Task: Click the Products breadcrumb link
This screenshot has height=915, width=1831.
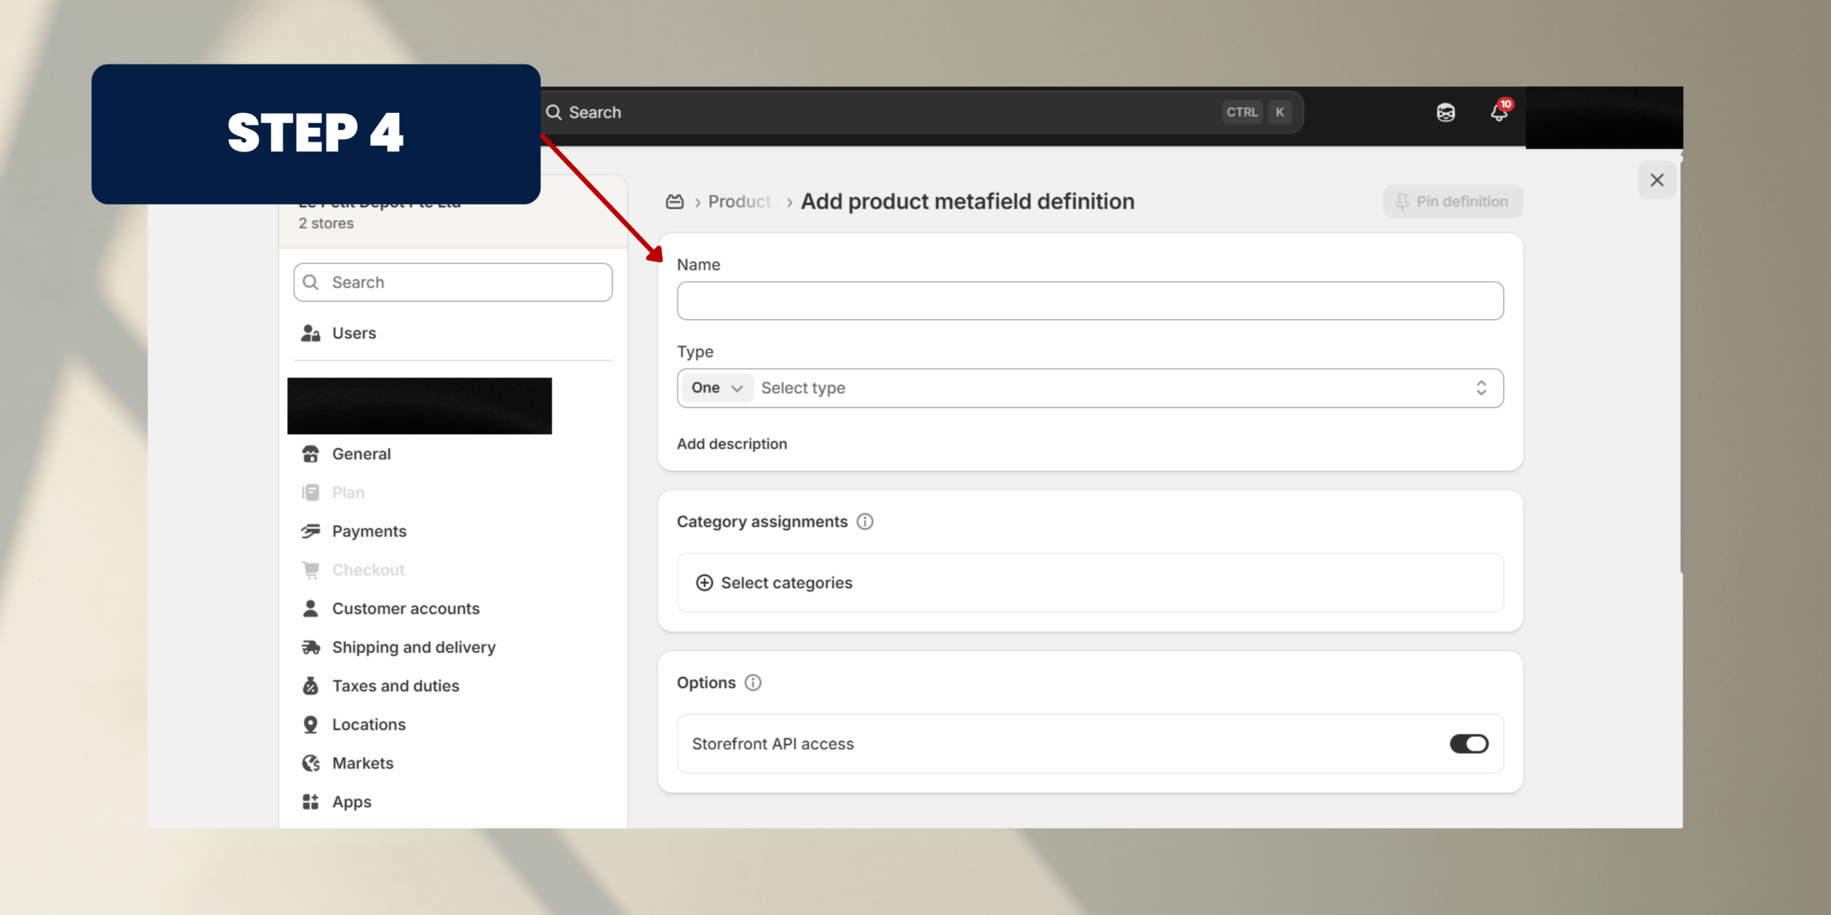Action: 739,202
